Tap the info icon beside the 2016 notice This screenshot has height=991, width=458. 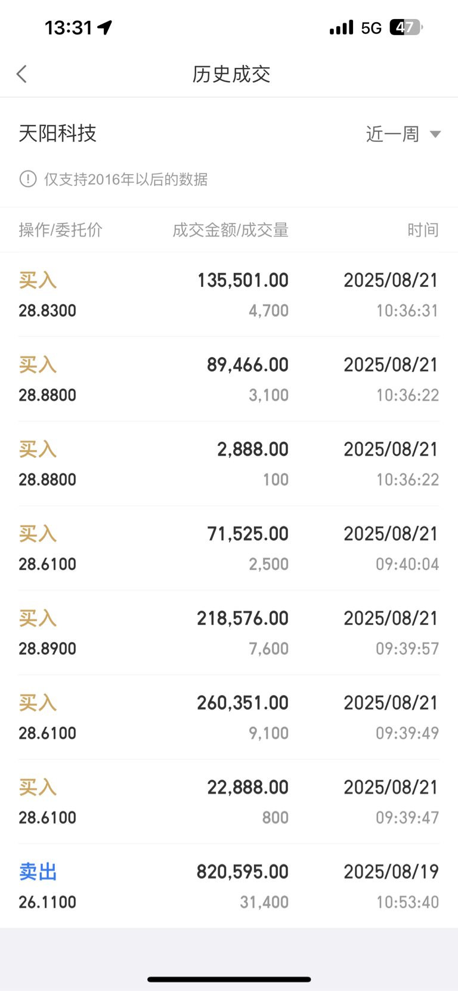tap(28, 179)
